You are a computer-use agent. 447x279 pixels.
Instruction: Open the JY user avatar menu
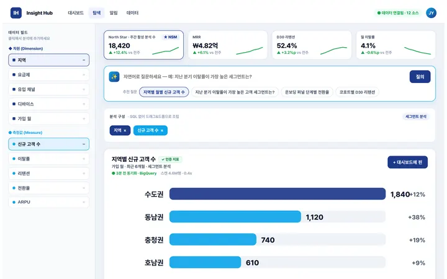431,13
